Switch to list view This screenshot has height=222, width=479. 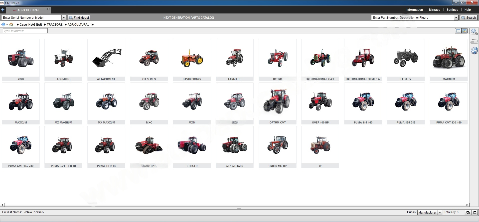458,31
